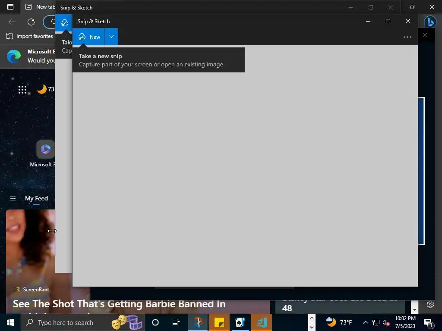Select the My Feed tab
The image size is (442, 331).
click(x=36, y=198)
